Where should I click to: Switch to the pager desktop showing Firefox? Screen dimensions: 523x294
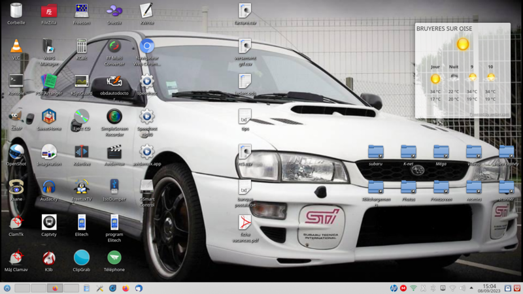[x=55, y=288]
